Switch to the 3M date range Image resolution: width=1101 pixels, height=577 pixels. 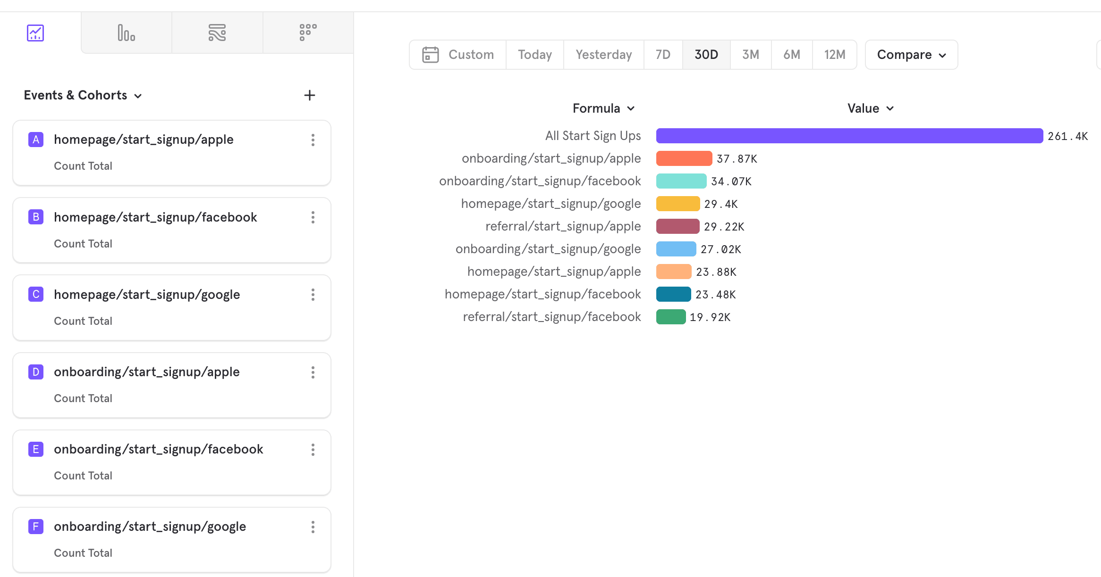pyautogui.click(x=750, y=55)
